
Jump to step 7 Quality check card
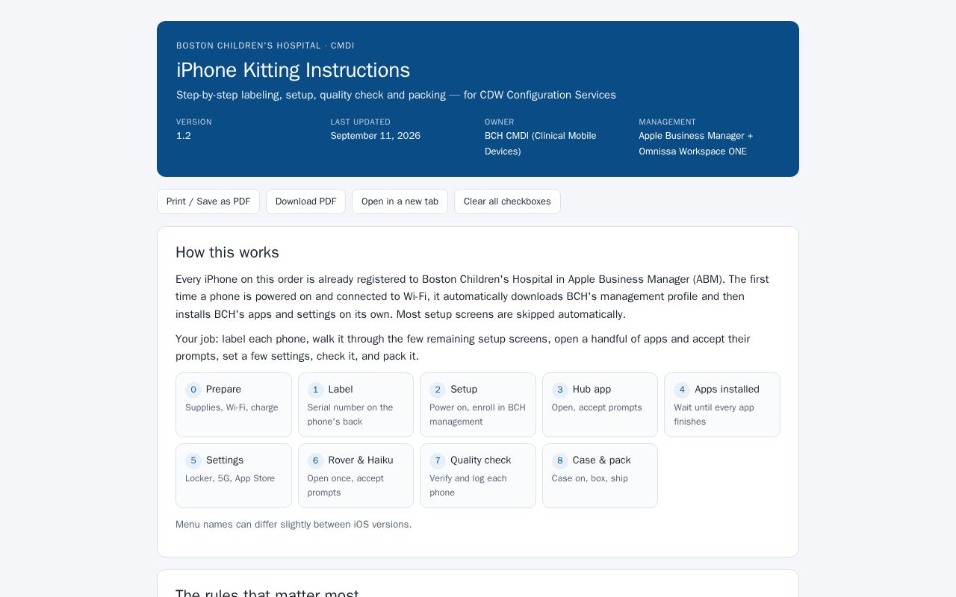pos(478,475)
